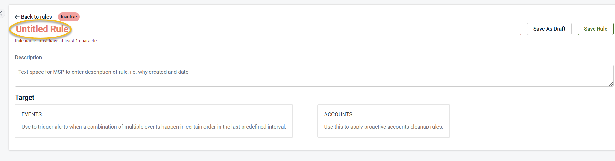The image size is (615, 161).
Task: Click the Description field label
Action: 28,57
